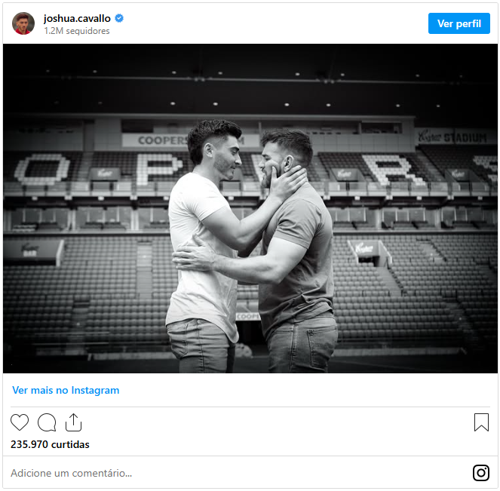Like the post with the heart icon
Viewport: 500px width, 491px height.
click(x=20, y=422)
